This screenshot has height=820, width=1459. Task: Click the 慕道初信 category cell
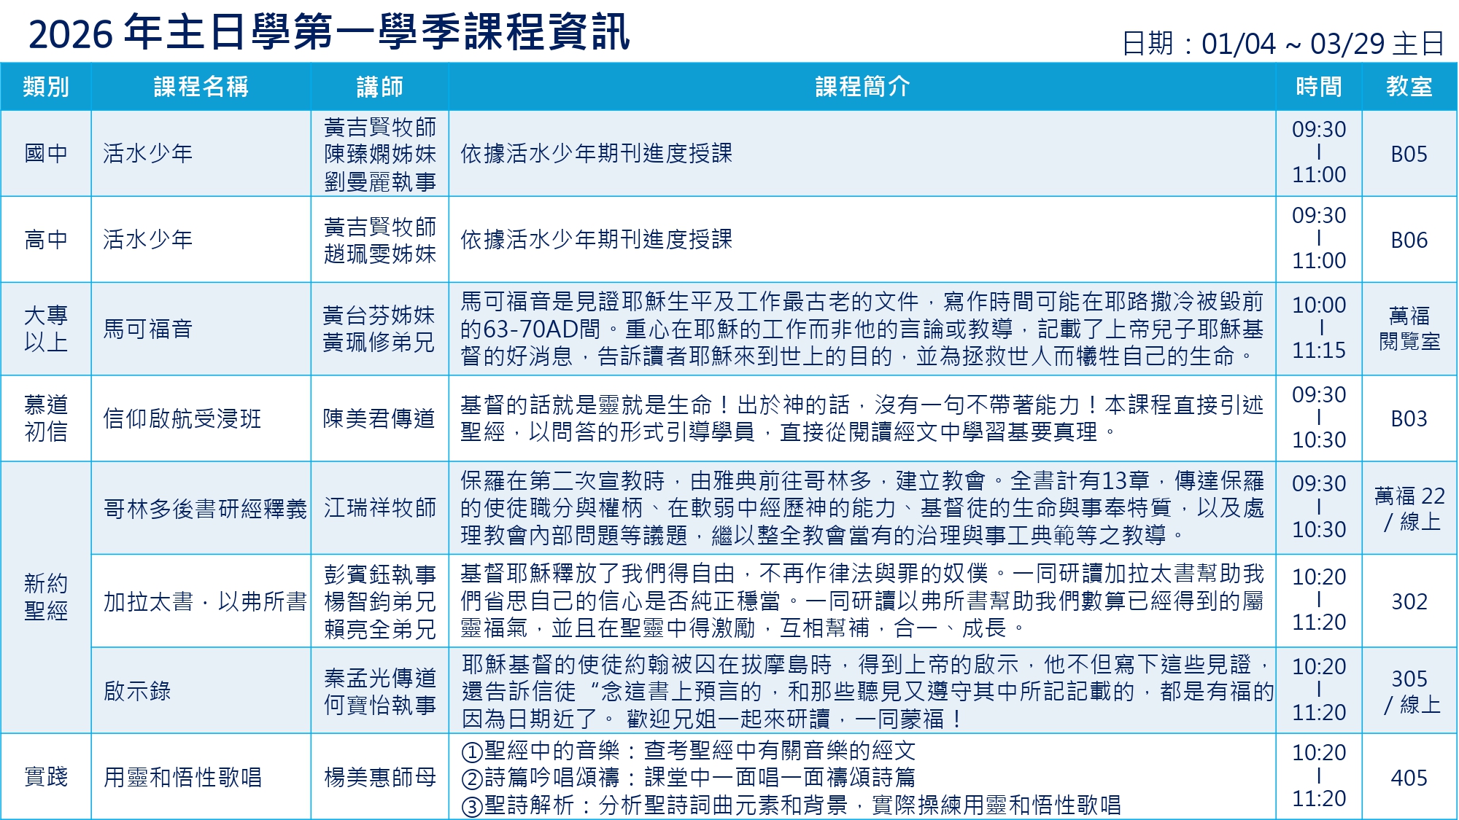click(x=46, y=418)
